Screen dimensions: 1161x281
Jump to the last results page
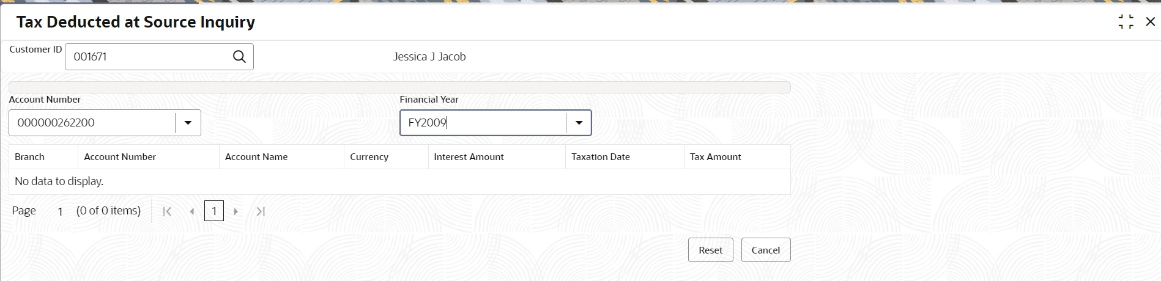point(261,211)
